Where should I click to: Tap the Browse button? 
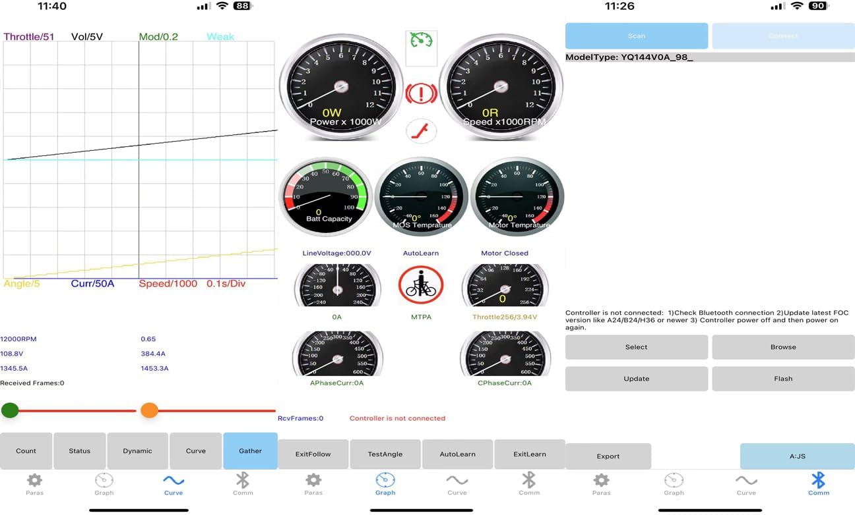point(782,346)
